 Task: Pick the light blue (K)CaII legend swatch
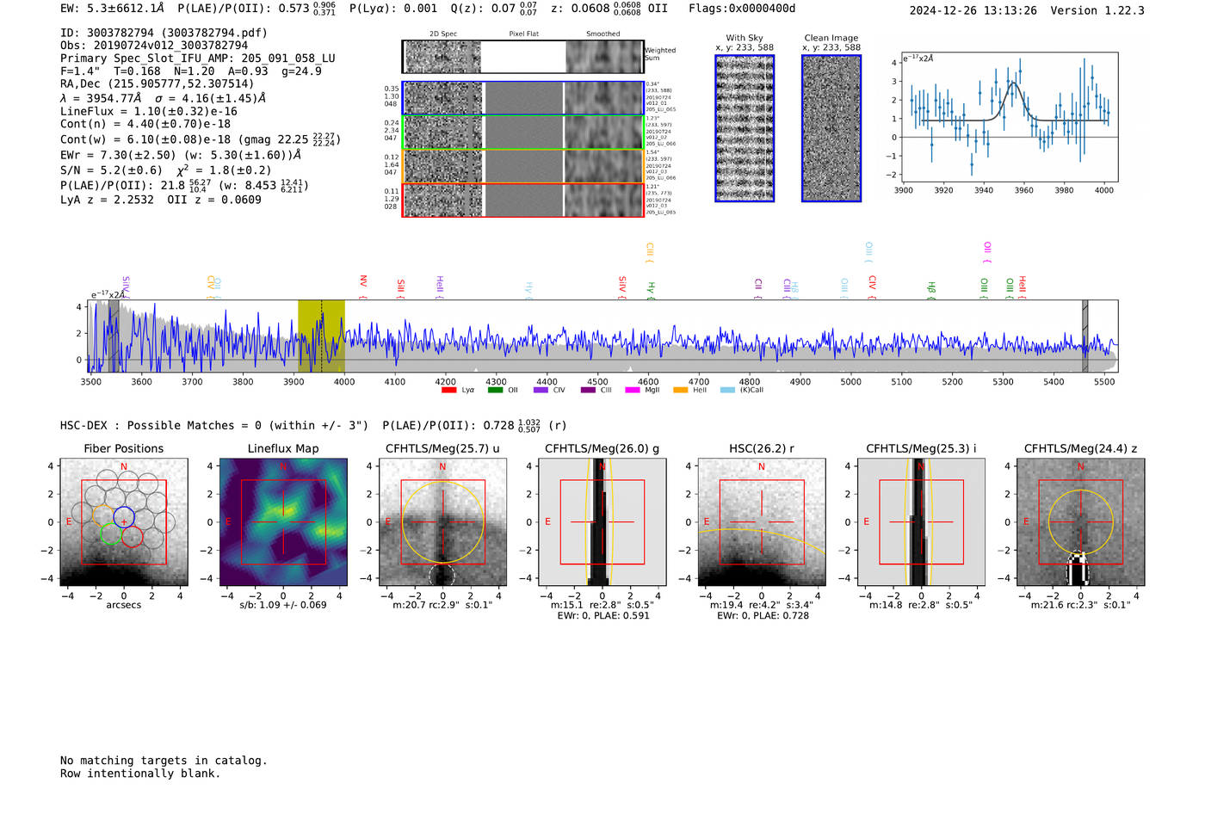pos(727,390)
